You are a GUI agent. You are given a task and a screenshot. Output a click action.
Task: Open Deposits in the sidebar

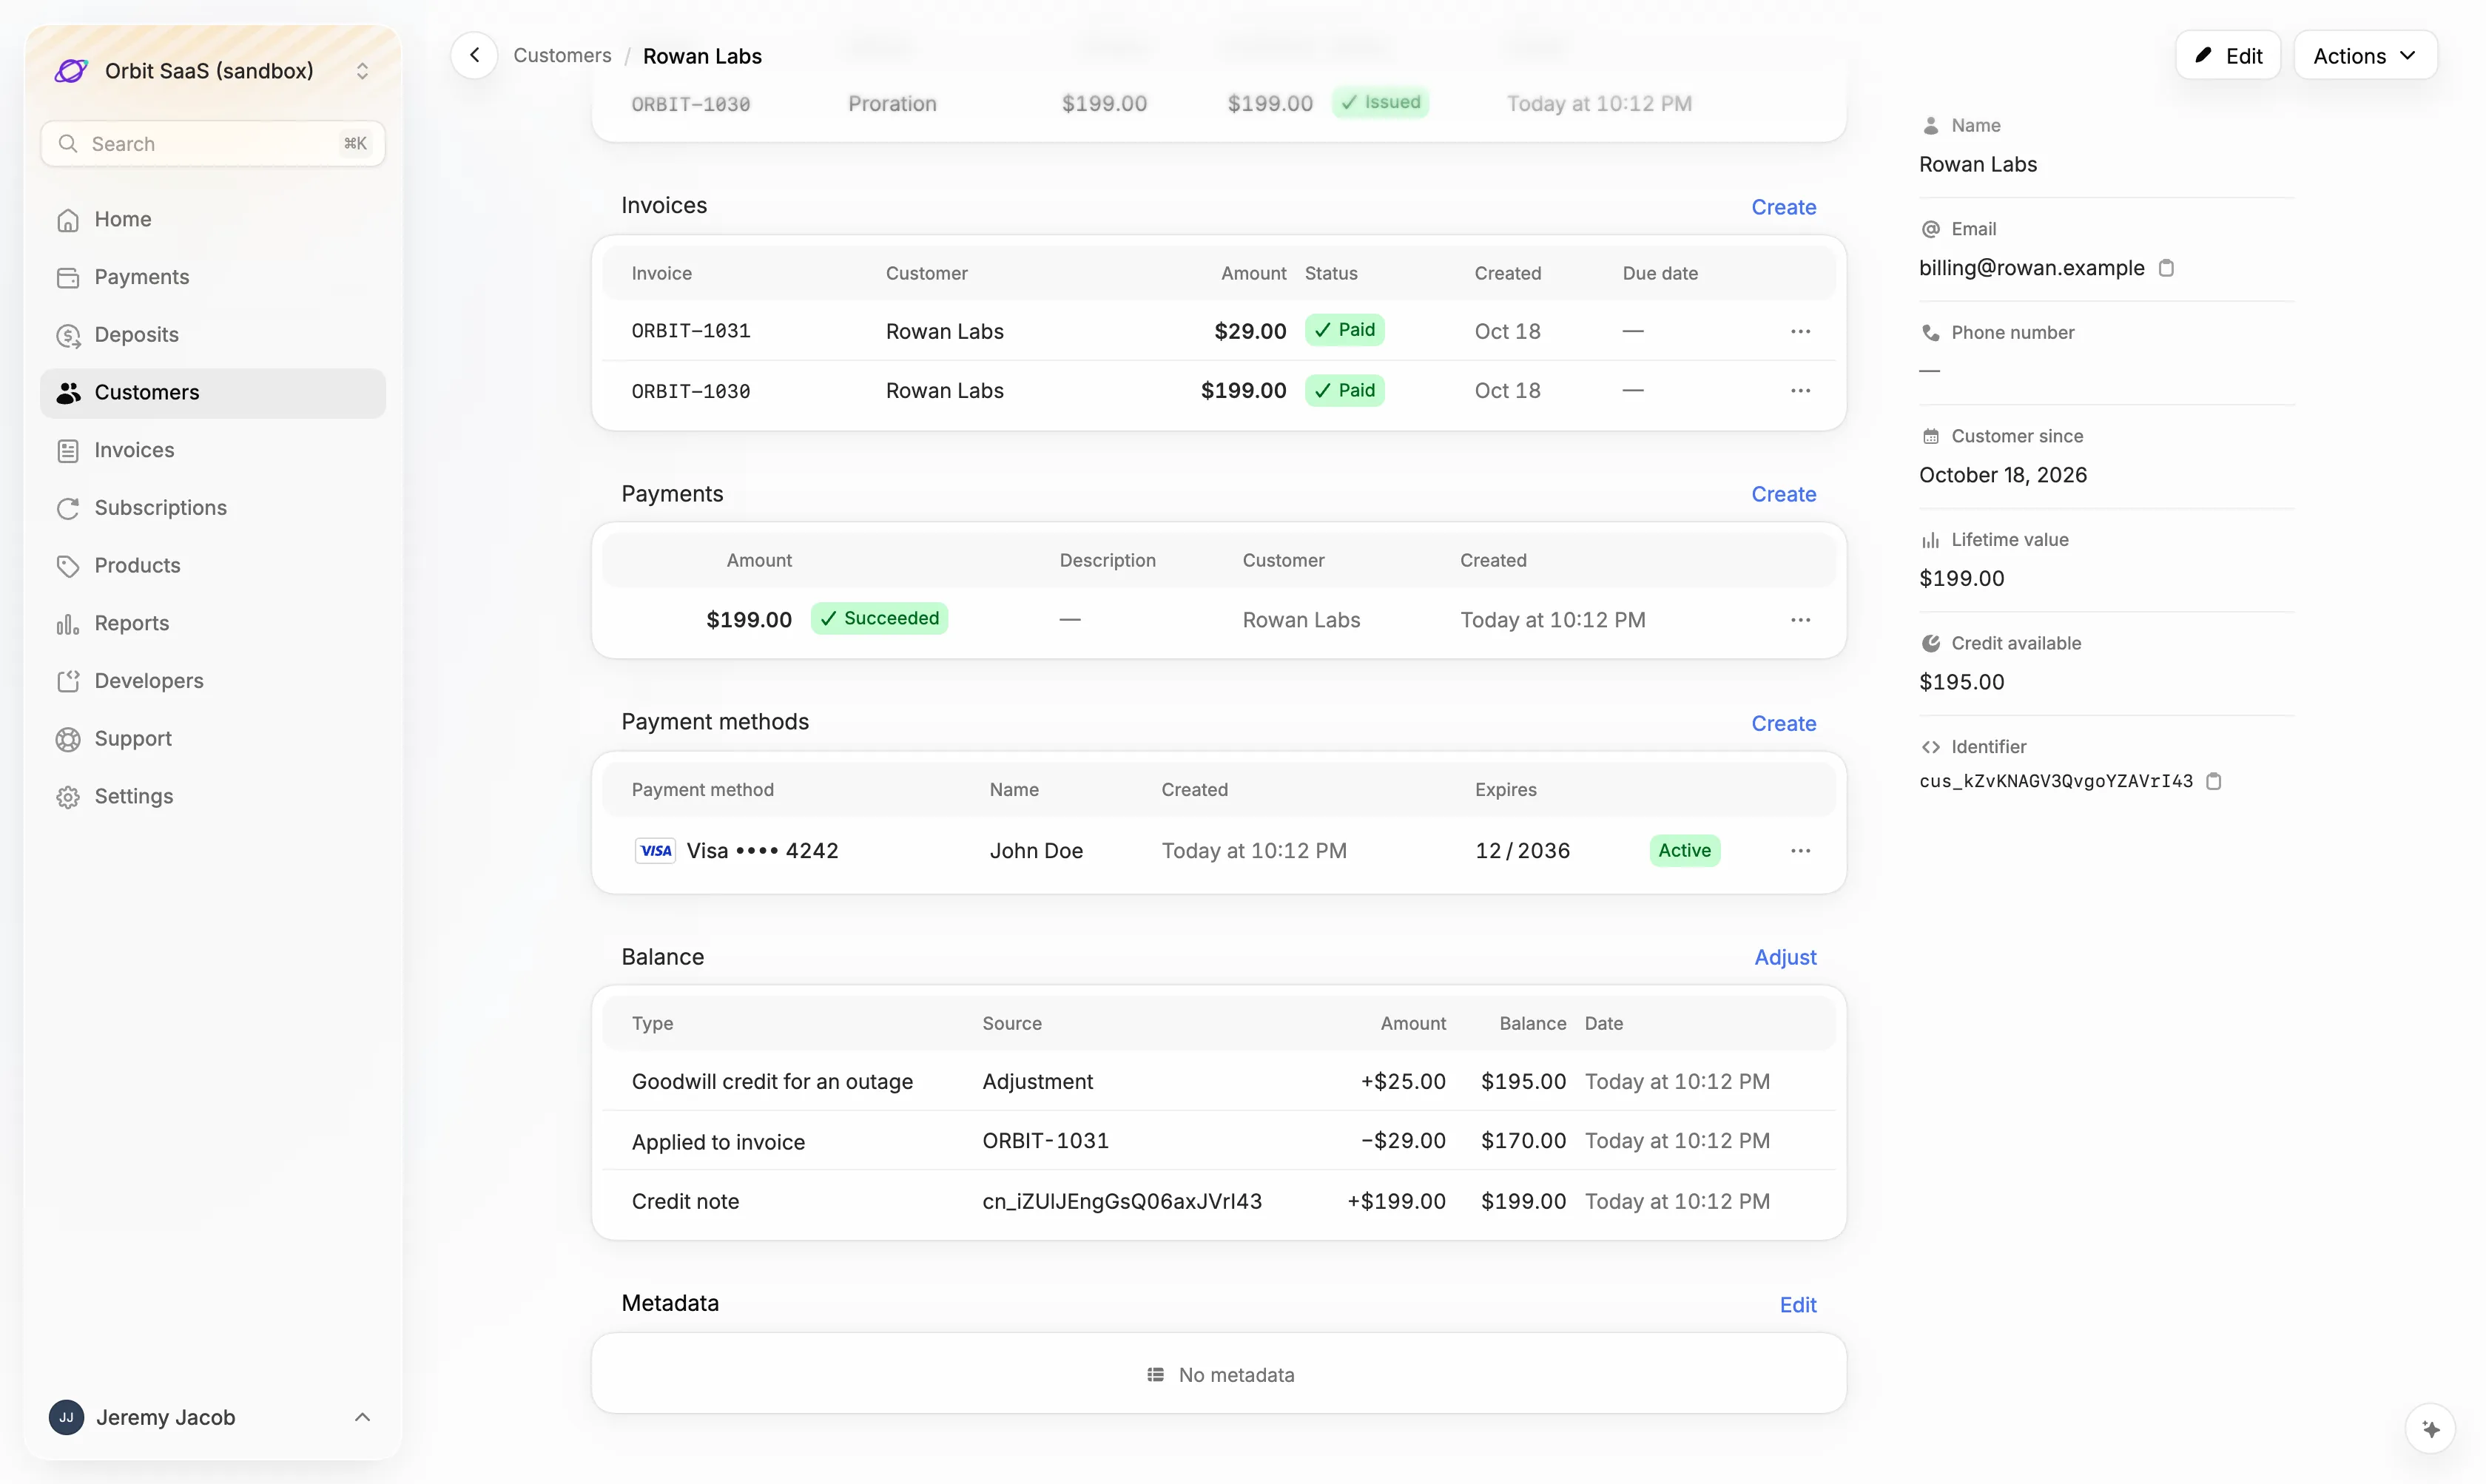pos(213,335)
